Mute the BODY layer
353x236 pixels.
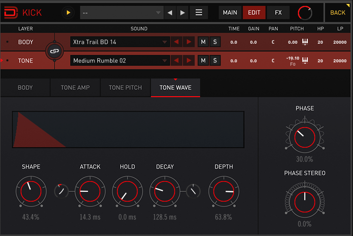[x=203, y=42]
